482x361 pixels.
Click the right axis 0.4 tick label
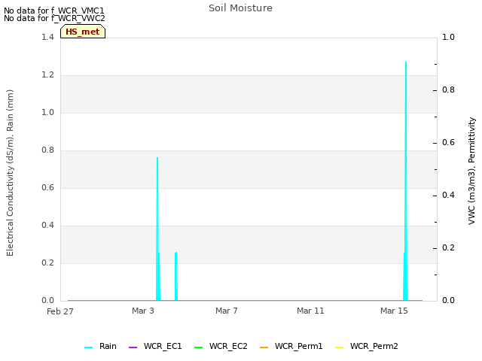pos(448,196)
